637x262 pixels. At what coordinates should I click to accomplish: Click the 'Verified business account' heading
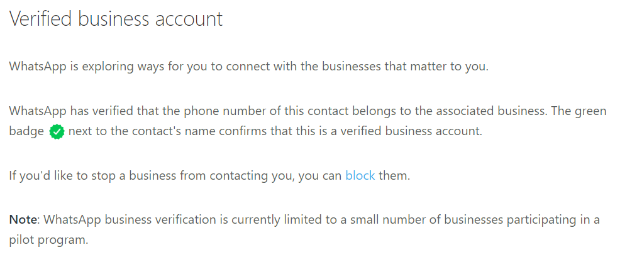click(x=116, y=19)
